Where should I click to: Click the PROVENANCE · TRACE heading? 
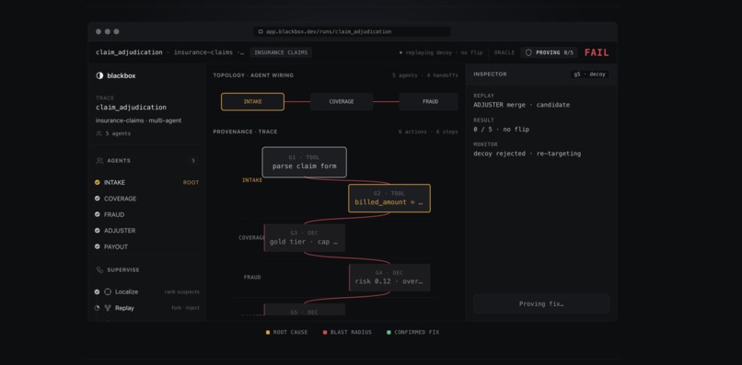(245, 131)
